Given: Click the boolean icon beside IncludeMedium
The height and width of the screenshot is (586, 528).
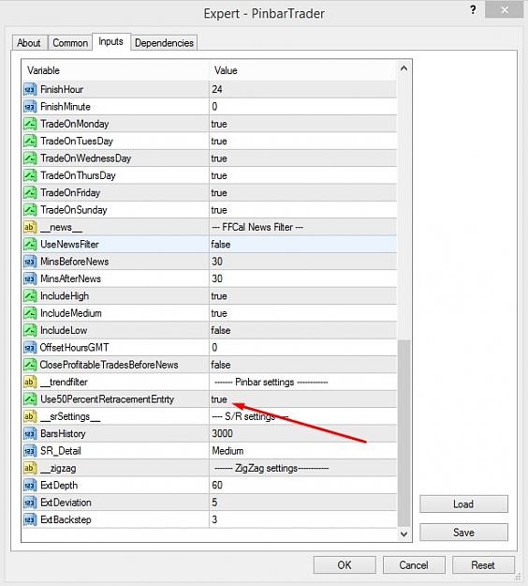Looking at the screenshot, I should (30, 313).
